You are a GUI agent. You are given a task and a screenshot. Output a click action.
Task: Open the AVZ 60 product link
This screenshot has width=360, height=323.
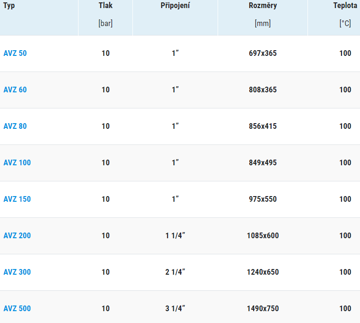[x=15, y=90]
